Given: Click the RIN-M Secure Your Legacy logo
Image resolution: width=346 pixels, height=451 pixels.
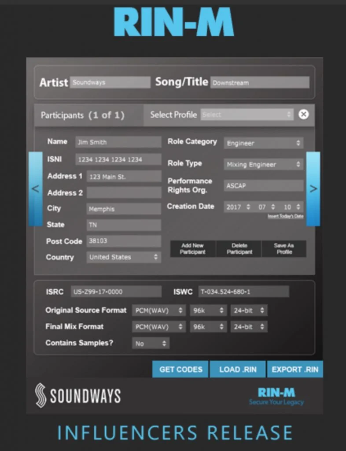Looking at the screenshot, I should [x=276, y=396].
